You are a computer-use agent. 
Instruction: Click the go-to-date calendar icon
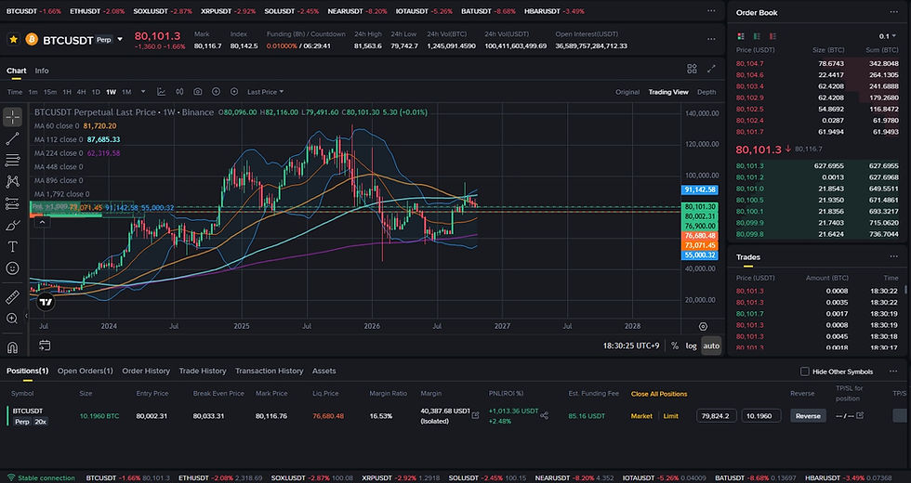pos(45,346)
